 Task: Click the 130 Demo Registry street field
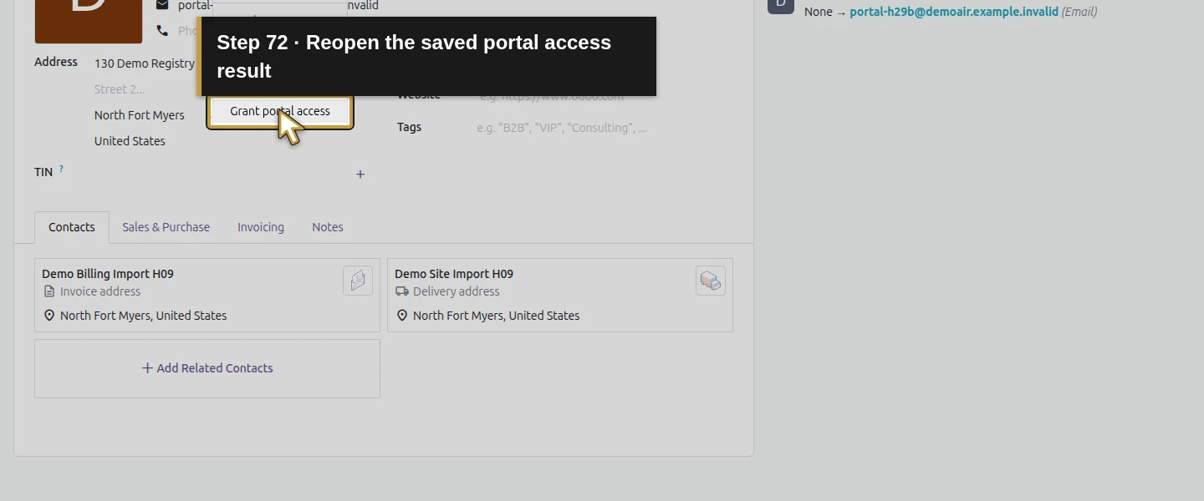point(145,63)
